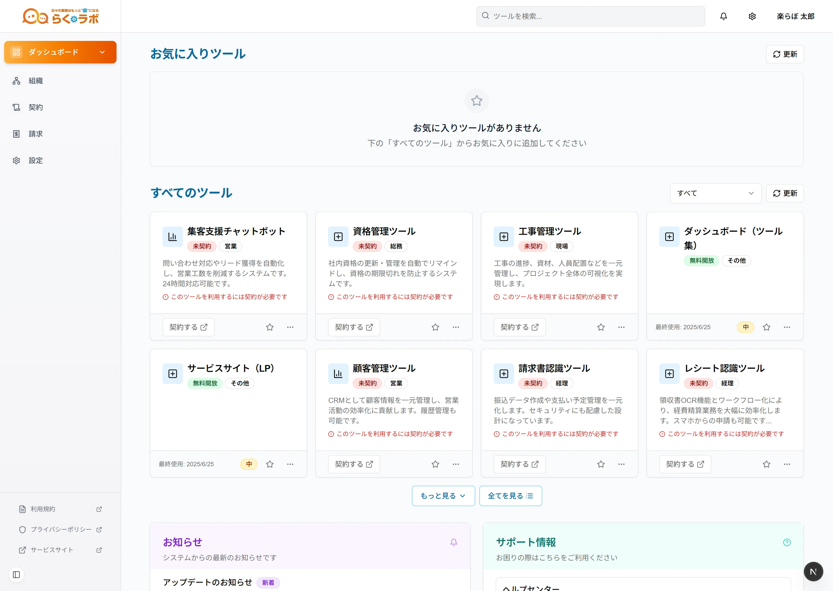Click the notification bell icon in top bar

(724, 16)
